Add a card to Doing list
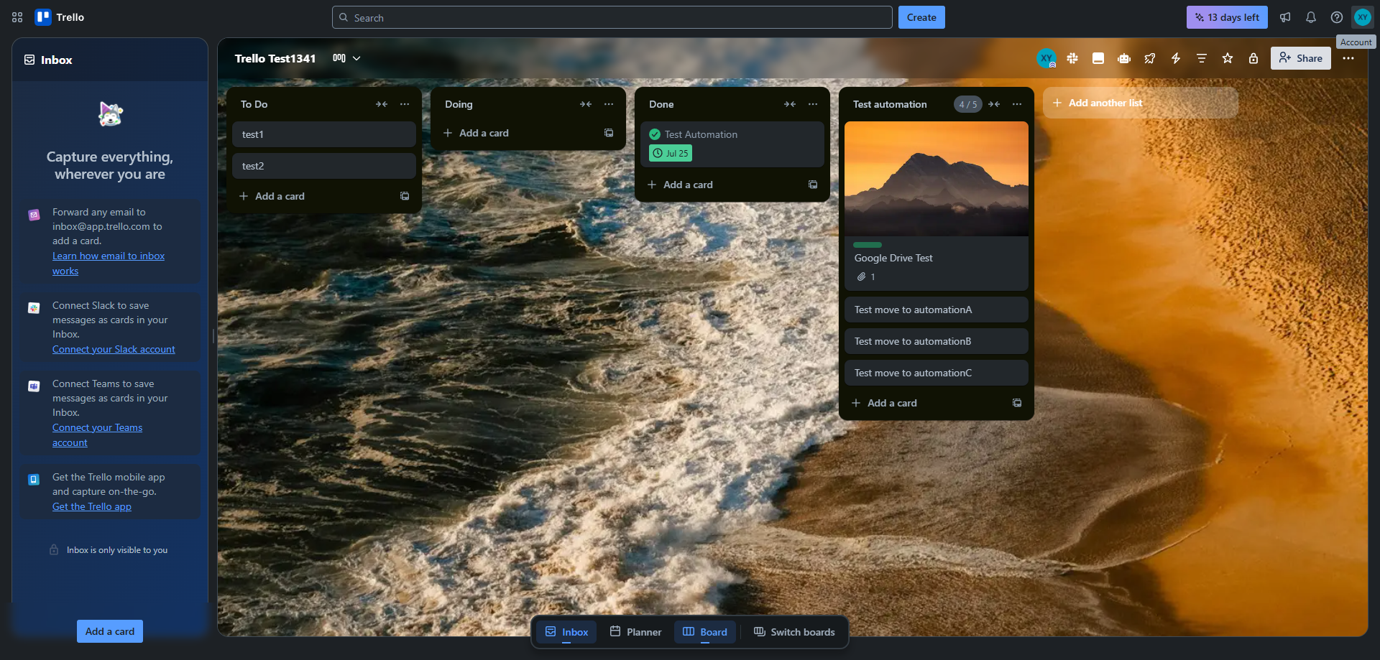The image size is (1380, 660). [x=516, y=133]
